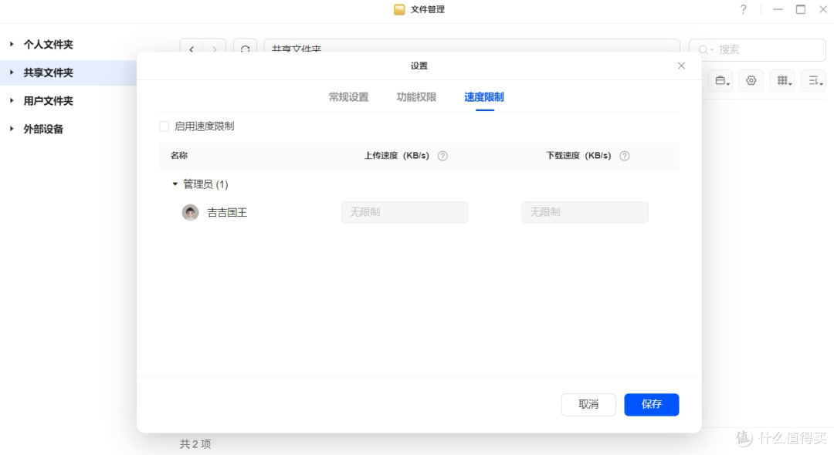
Task: Go forward with the navigation forward arrow
Action: (x=215, y=49)
